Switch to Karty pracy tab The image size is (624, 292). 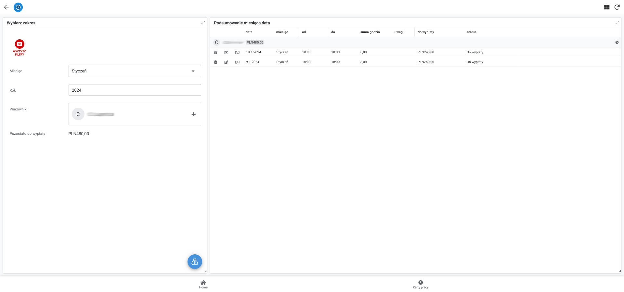point(421,284)
